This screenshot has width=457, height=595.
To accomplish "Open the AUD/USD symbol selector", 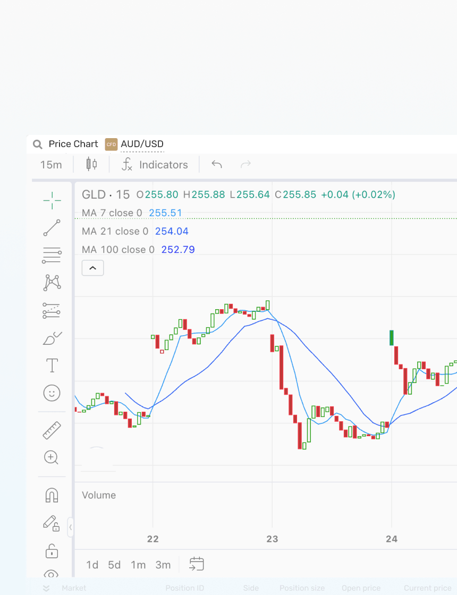I will 142,144.
